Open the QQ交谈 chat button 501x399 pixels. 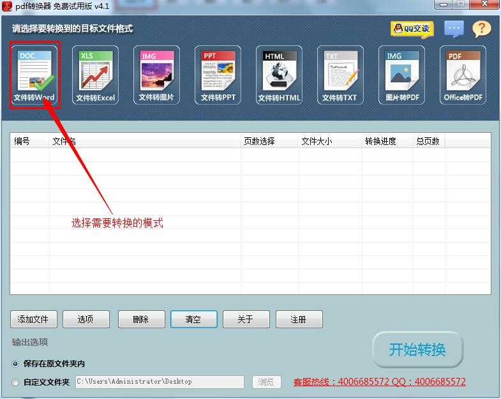412,29
